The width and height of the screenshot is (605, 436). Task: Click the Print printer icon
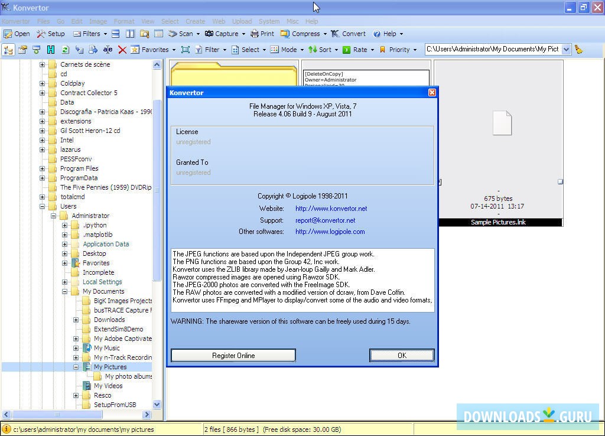click(x=255, y=34)
